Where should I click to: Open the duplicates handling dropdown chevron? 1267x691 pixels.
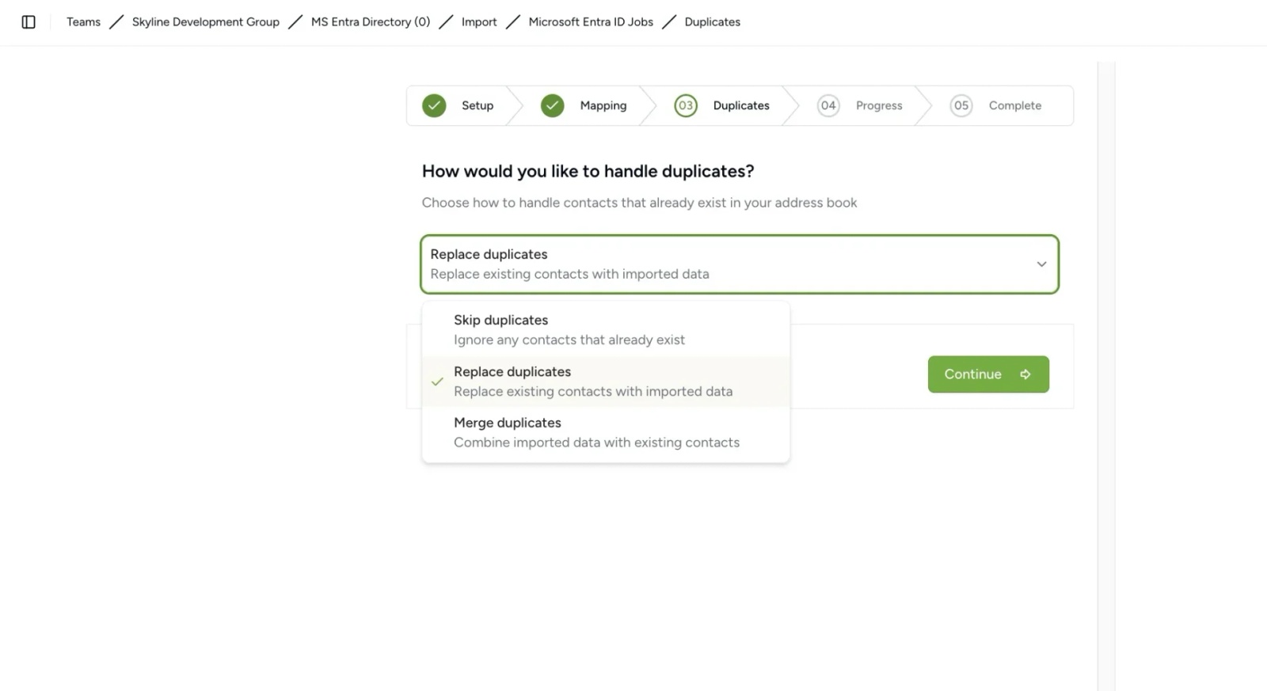point(1041,264)
